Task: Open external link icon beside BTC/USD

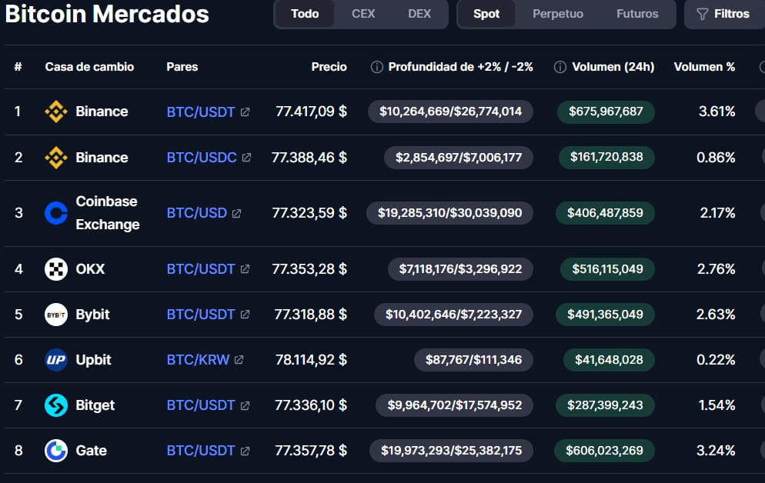Action: (x=236, y=214)
